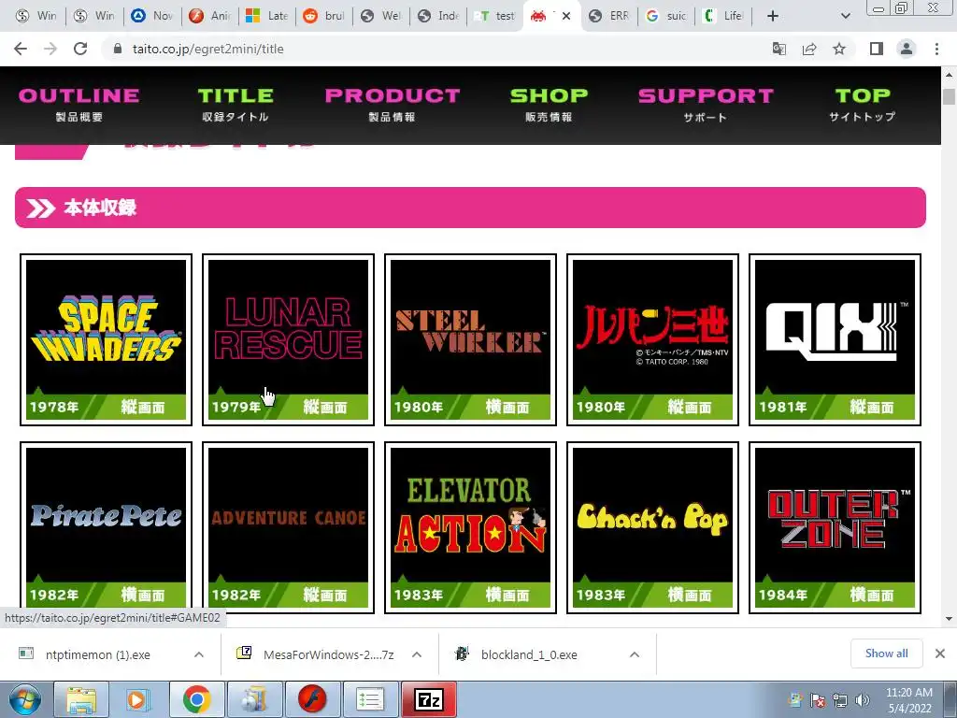Open the ntptimemon (1).exe download
The width and height of the screenshot is (957, 718).
(x=97, y=654)
